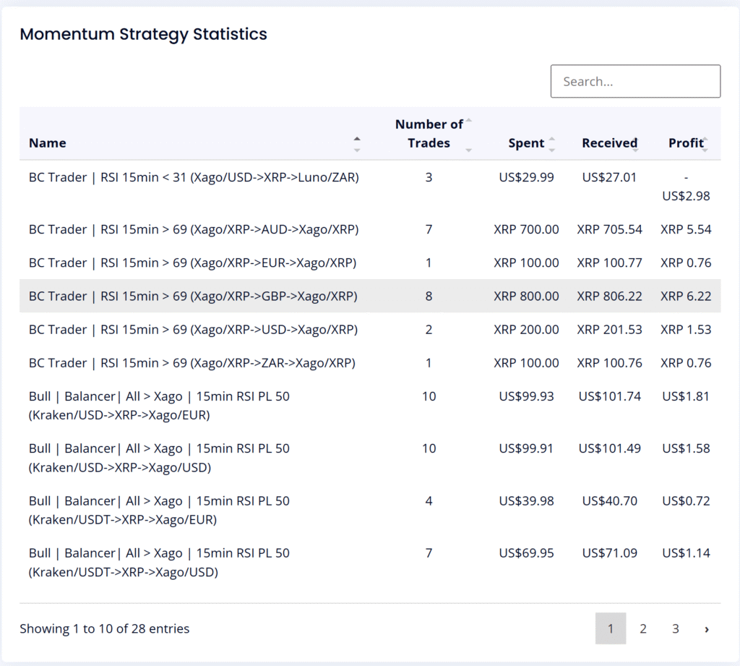Click the Xago/XRP->EUR strategy name
The image size is (740, 666).
(x=193, y=262)
